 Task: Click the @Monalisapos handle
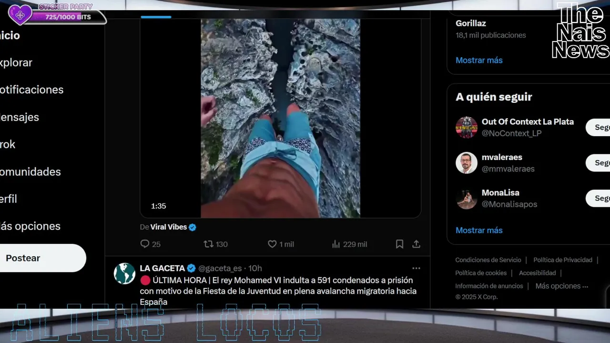509,204
